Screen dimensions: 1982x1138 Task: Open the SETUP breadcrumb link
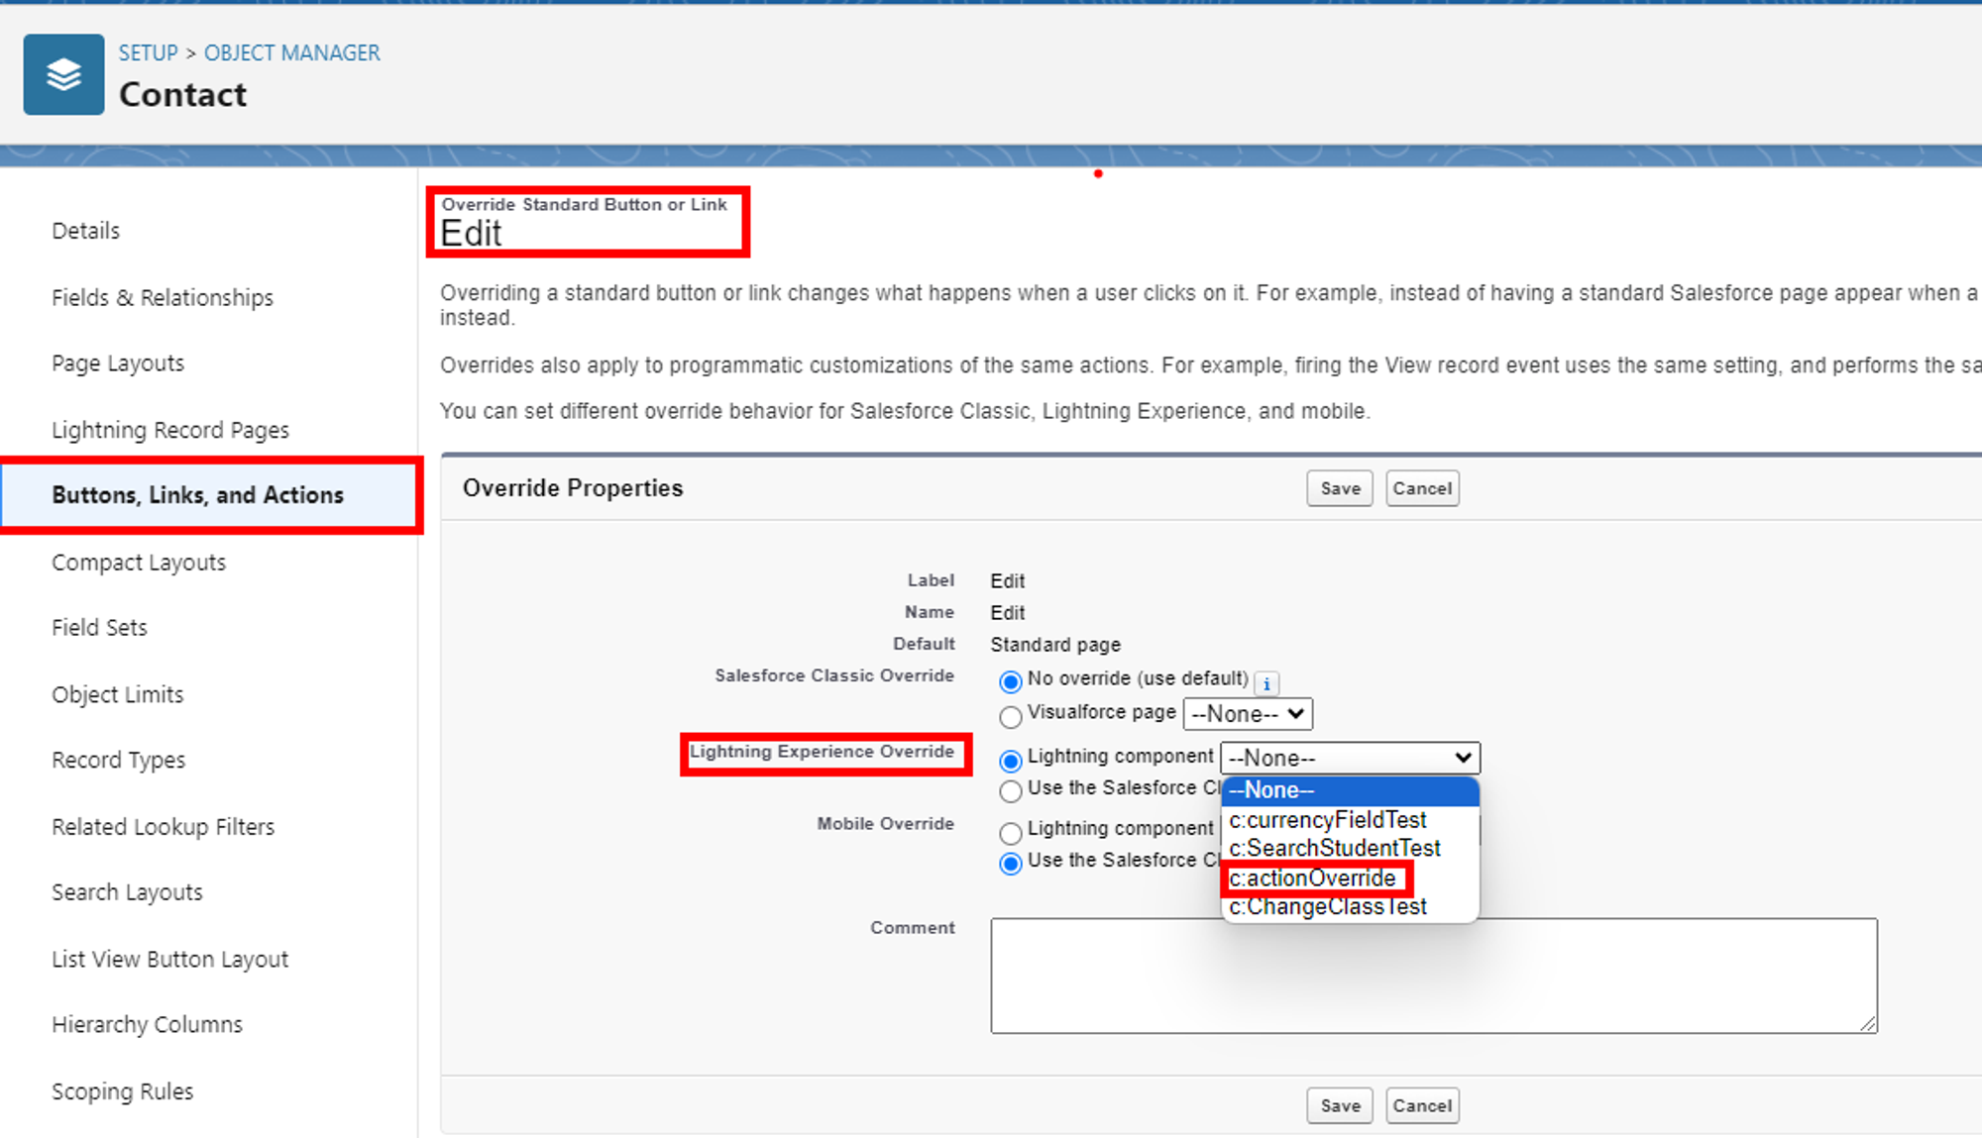click(x=149, y=52)
